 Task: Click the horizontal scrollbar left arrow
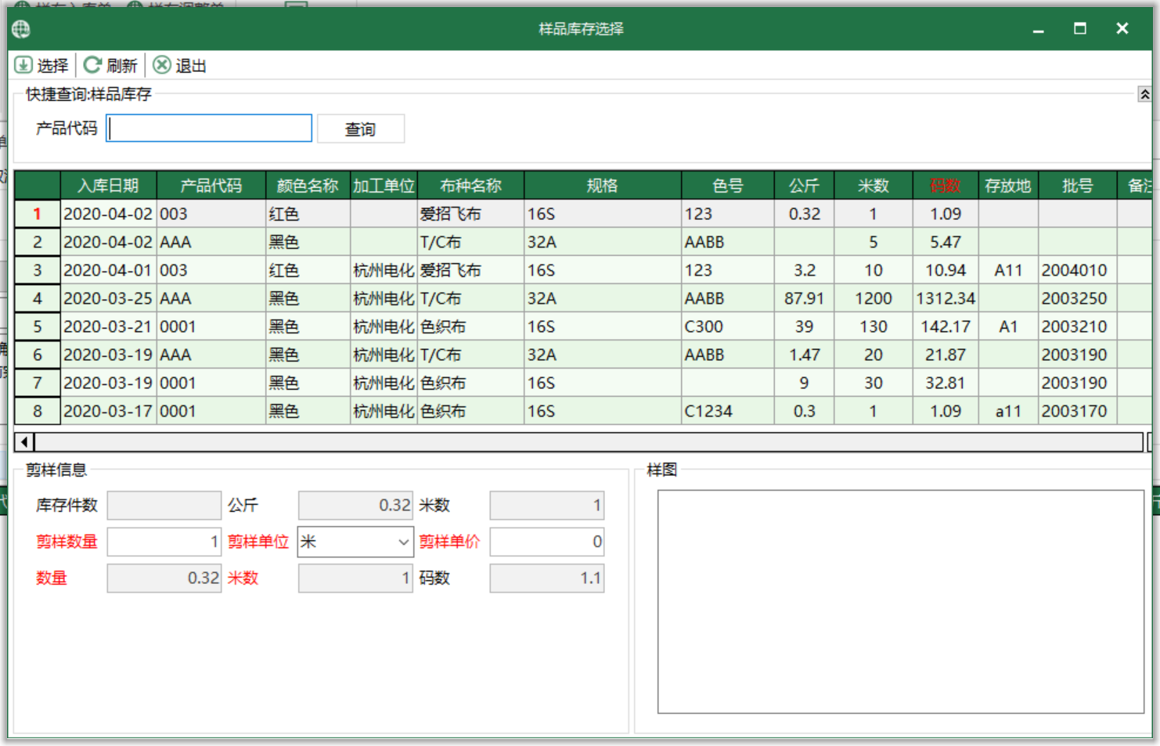pos(24,442)
